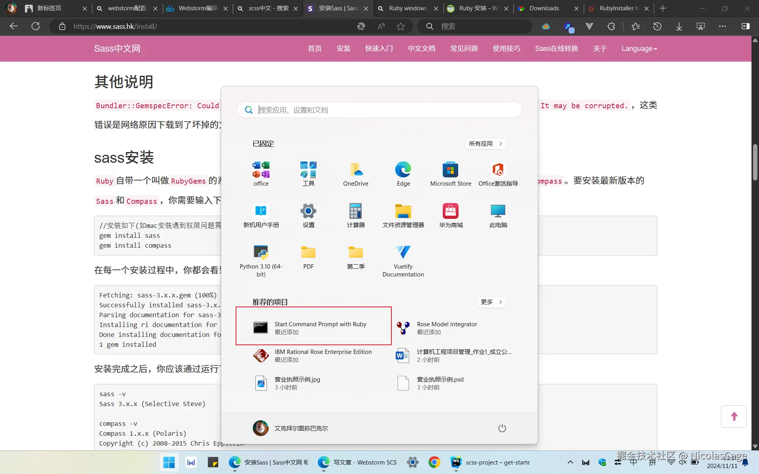Open the Language dropdown in navbar
759x474 pixels.
pos(639,49)
